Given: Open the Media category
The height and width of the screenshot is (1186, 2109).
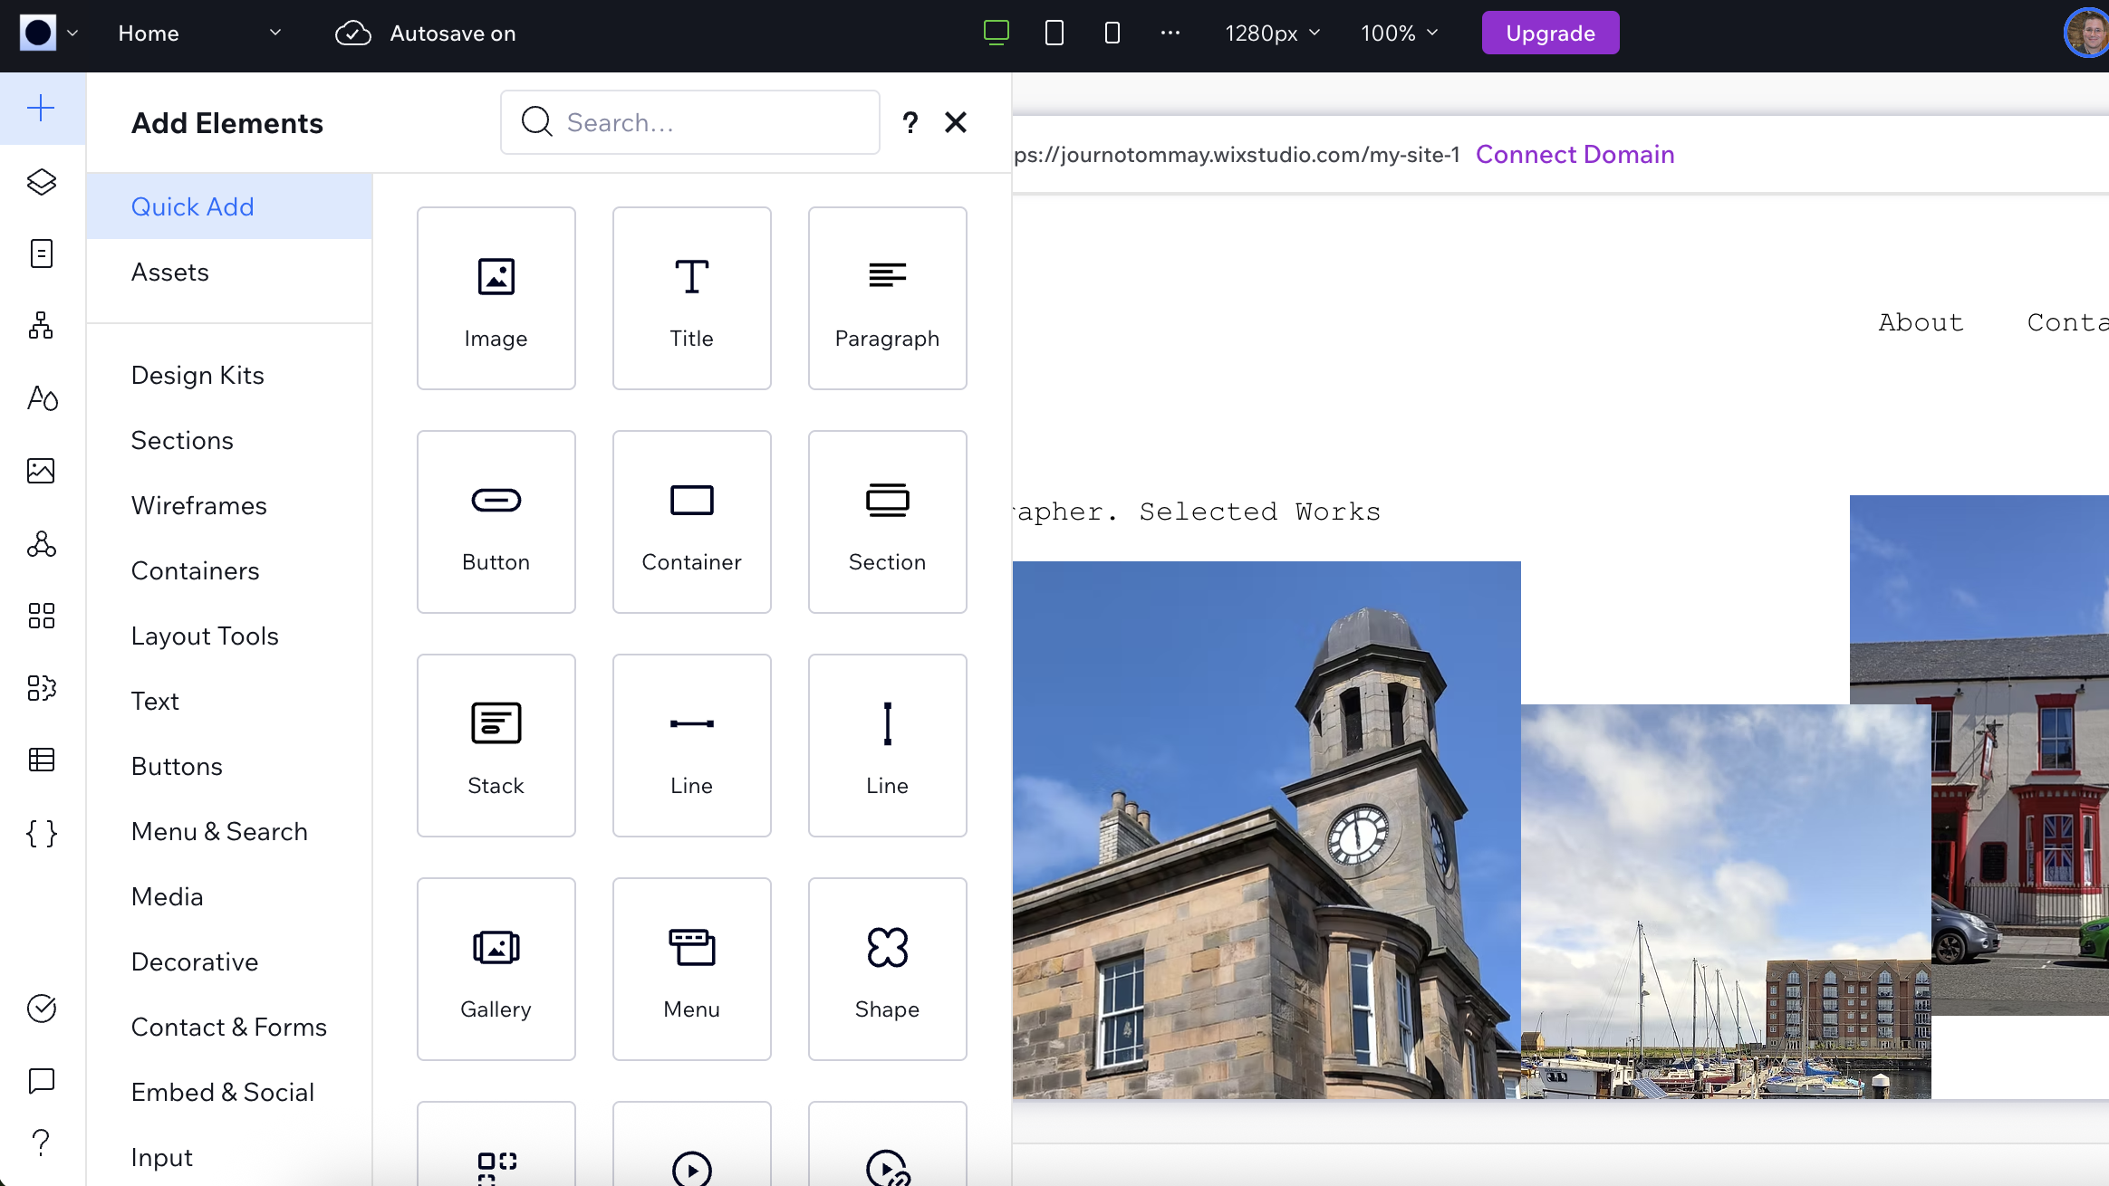Looking at the screenshot, I should point(229,896).
